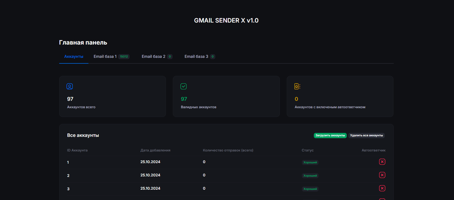The image size is (454, 200).
Task: Click the Аккаунтов с включеным автоответчиком label
Action: (x=330, y=107)
